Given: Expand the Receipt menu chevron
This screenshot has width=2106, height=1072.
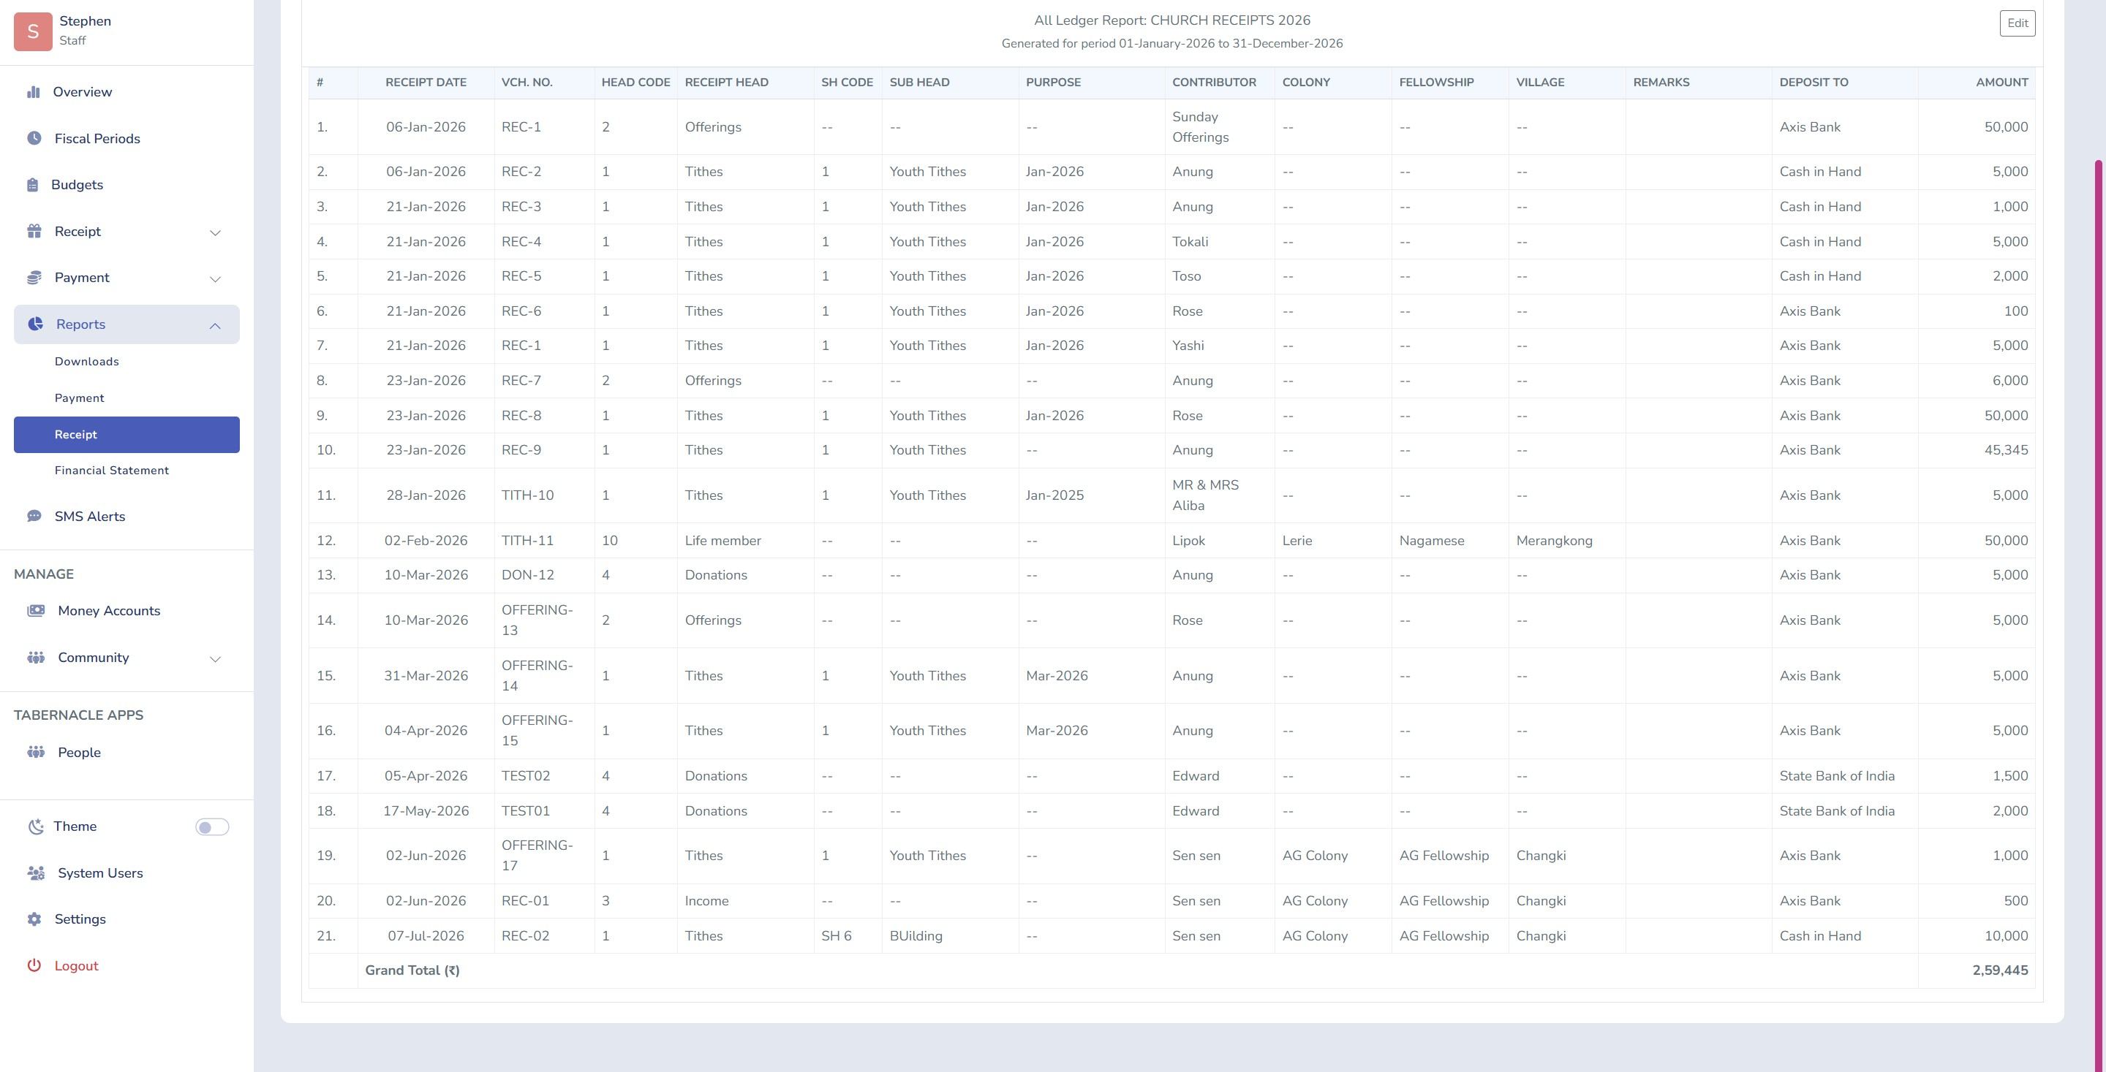Looking at the screenshot, I should (x=215, y=233).
